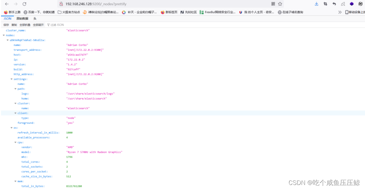
Task: Click the circular M extension icon
Action: coord(360,4)
